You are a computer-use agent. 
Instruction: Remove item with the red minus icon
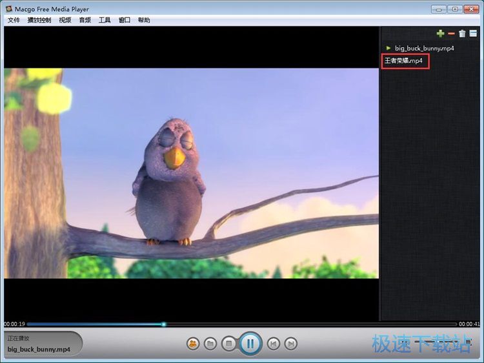[x=451, y=34]
